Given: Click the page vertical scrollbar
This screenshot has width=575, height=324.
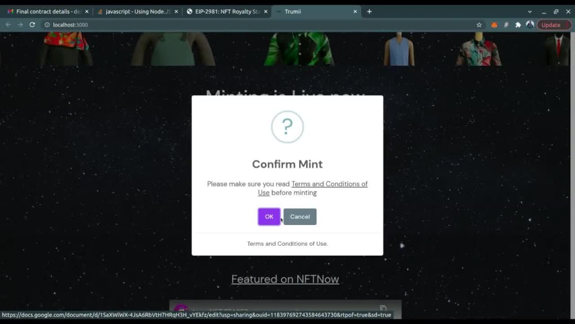Looking at the screenshot, I should coord(573,175).
